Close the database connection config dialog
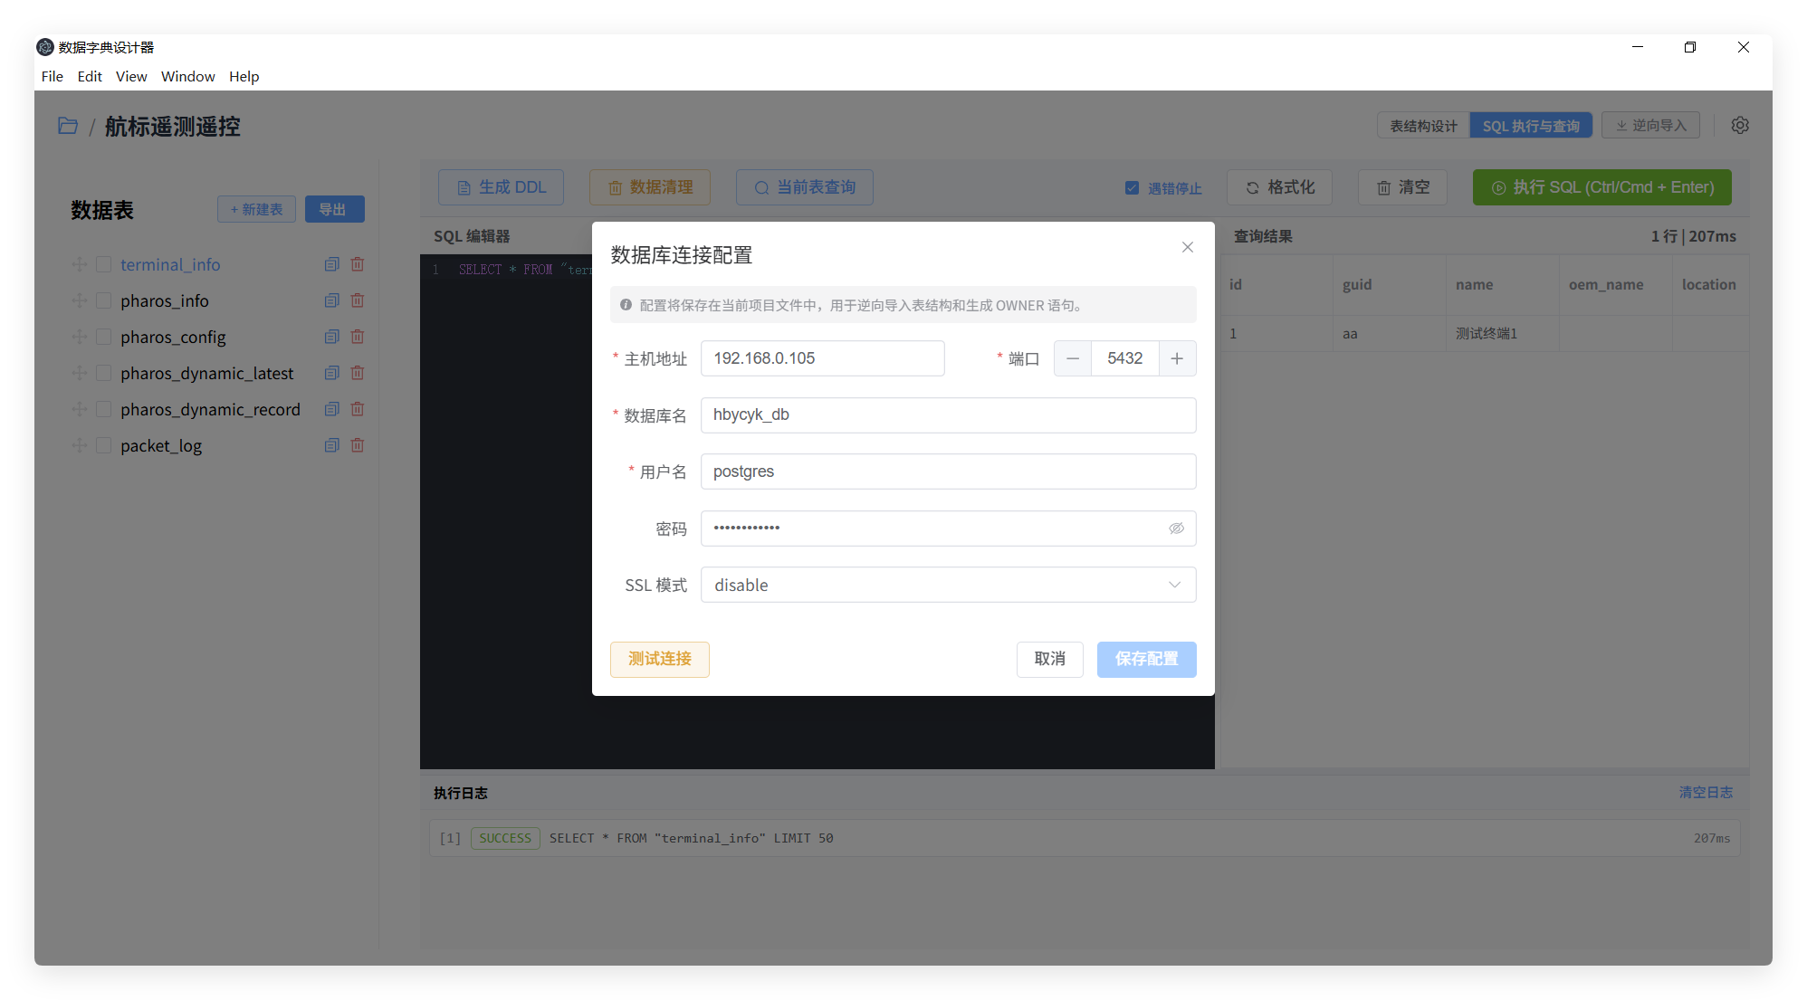This screenshot has width=1807, height=1000. point(1187,247)
